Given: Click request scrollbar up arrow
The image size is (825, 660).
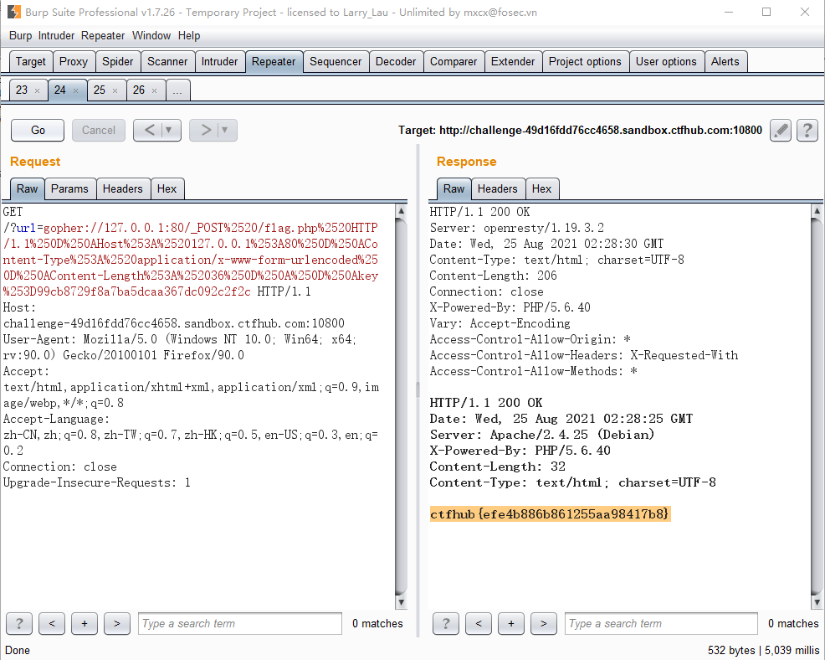Looking at the screenshot, I should tap(401, 211).
